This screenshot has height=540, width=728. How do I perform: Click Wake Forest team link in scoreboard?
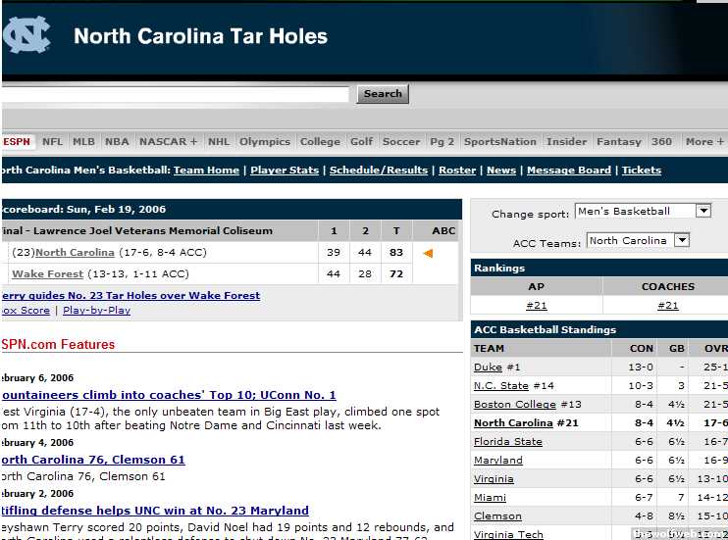tap(47, 273)
